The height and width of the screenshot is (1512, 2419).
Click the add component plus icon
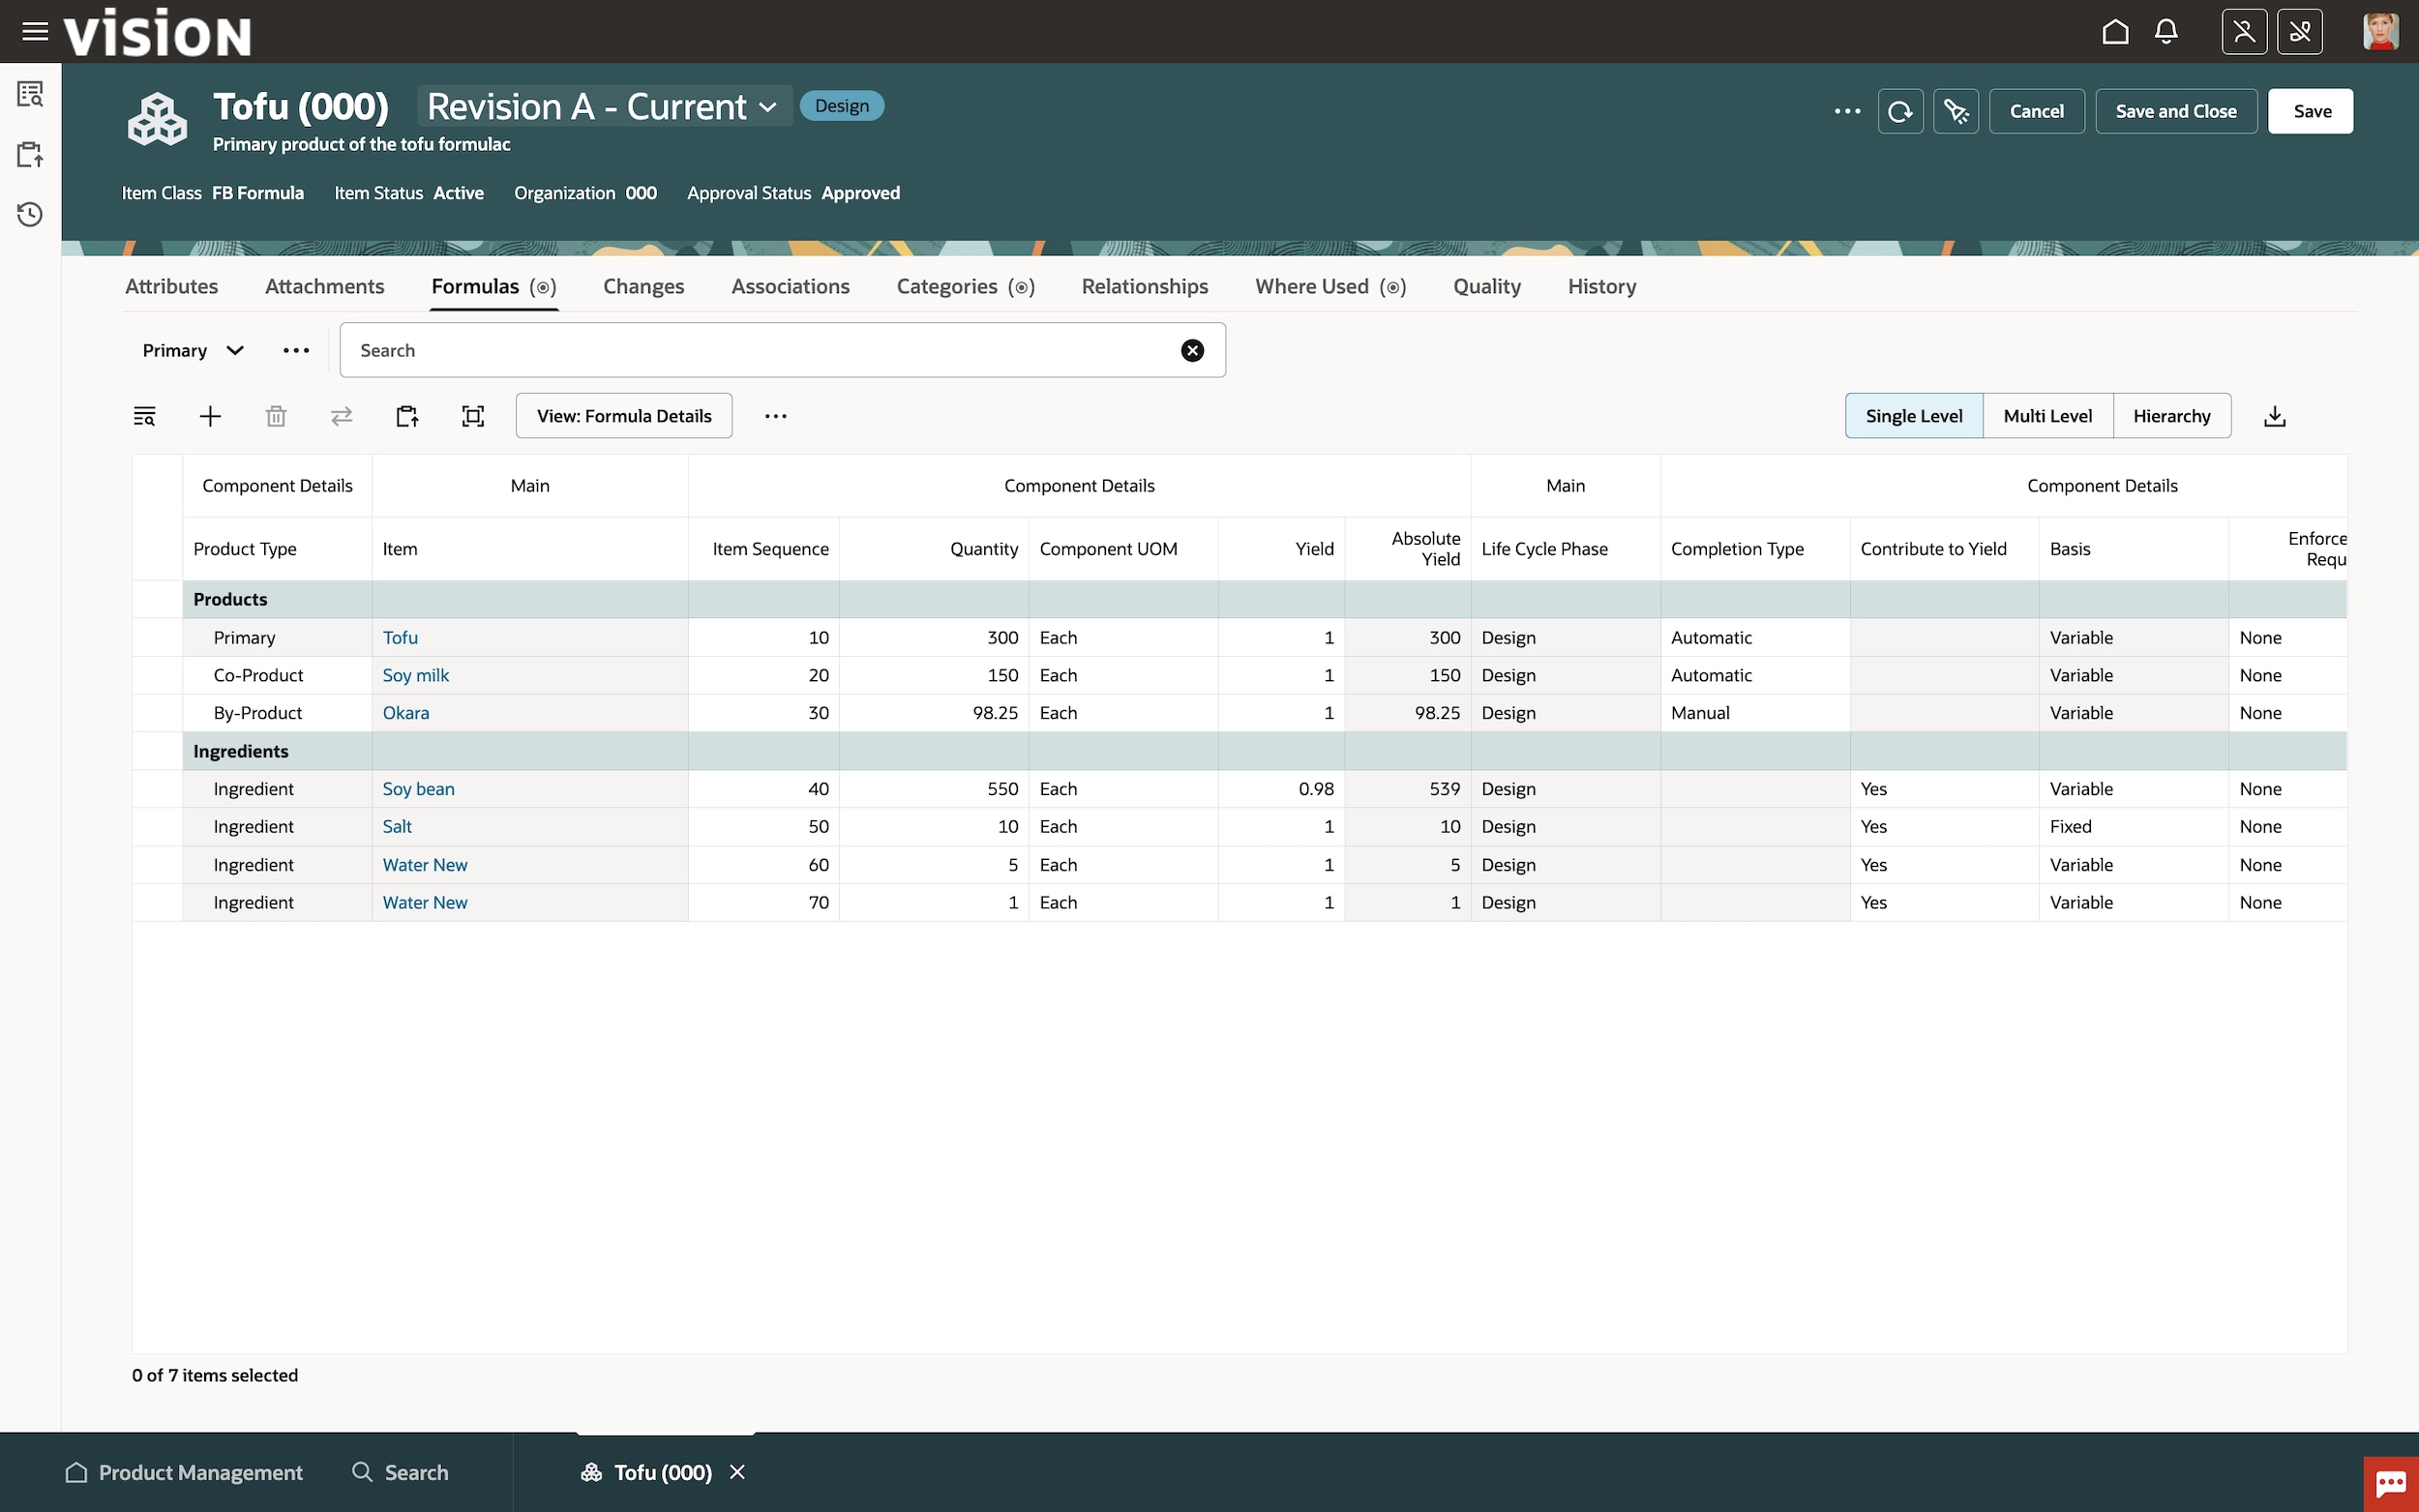(210, 416)
